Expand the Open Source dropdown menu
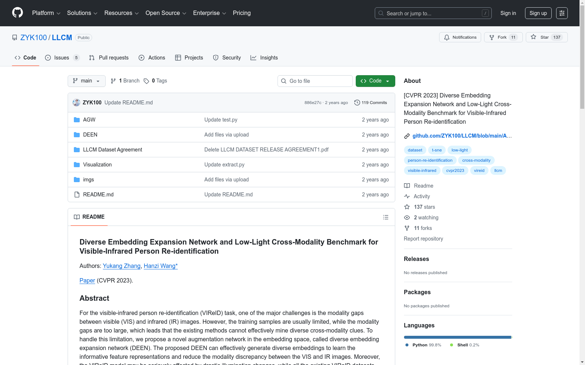This screenshot has height=365, width=585. coord(166,13)
